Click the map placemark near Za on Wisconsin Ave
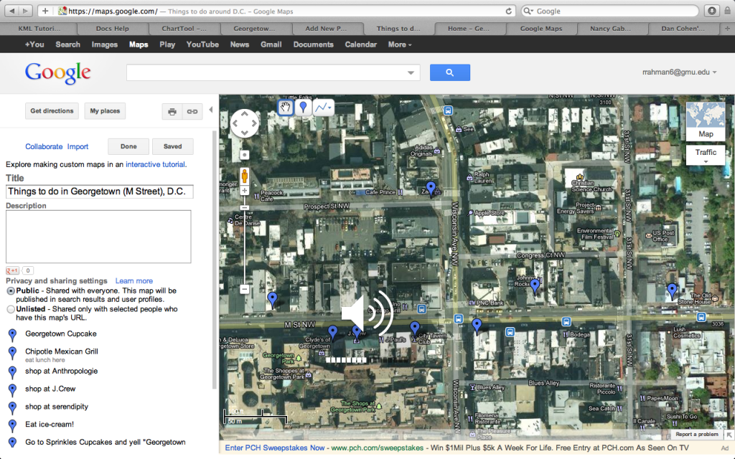The height and width of the screenshot is (459, 735). (x=431, y=189)
